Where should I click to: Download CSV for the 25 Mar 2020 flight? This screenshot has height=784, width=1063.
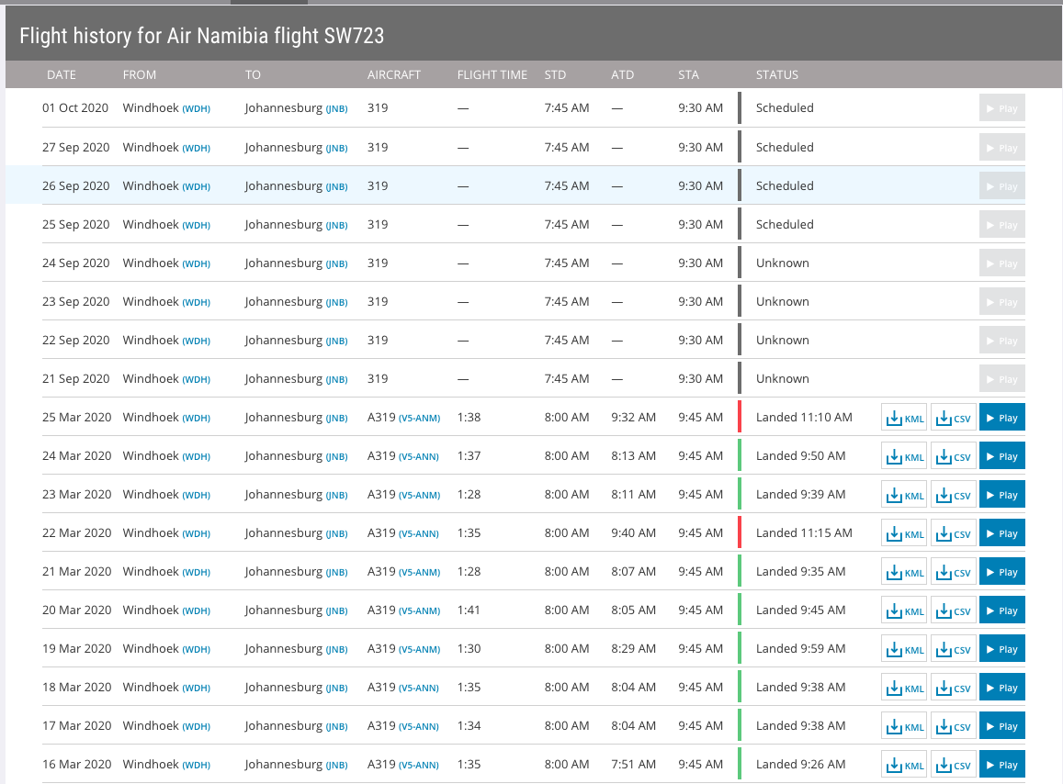[953, 418]
